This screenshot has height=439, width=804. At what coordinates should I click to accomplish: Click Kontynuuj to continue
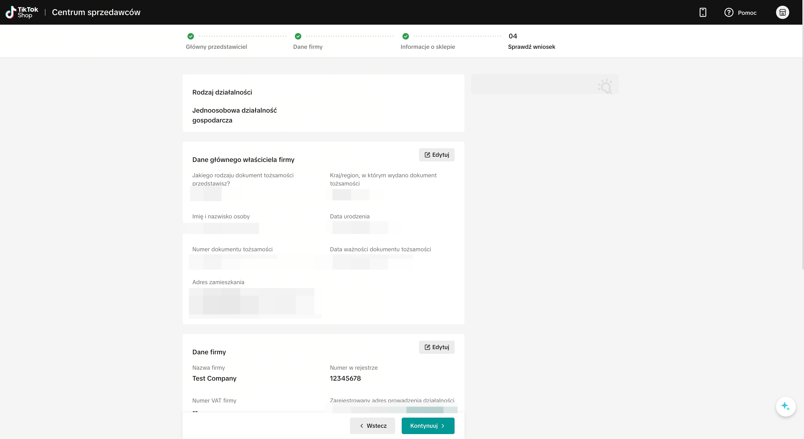tap(428, 426)
